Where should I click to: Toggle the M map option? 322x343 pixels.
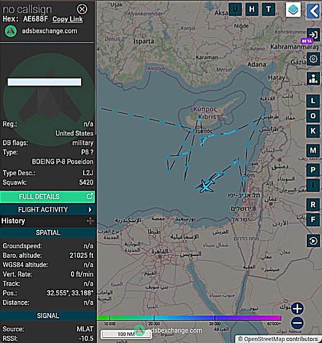pyautogui.click(x=313, y=150)
